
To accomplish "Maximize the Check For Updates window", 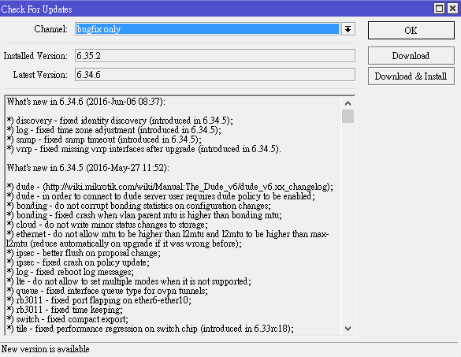I will pos(439,8).
